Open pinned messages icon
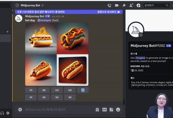 (124, 5)
